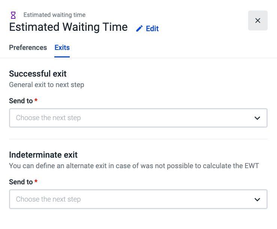Click the pencil icon beside Edit
This screenshot has width=277, height=229.
139,29
